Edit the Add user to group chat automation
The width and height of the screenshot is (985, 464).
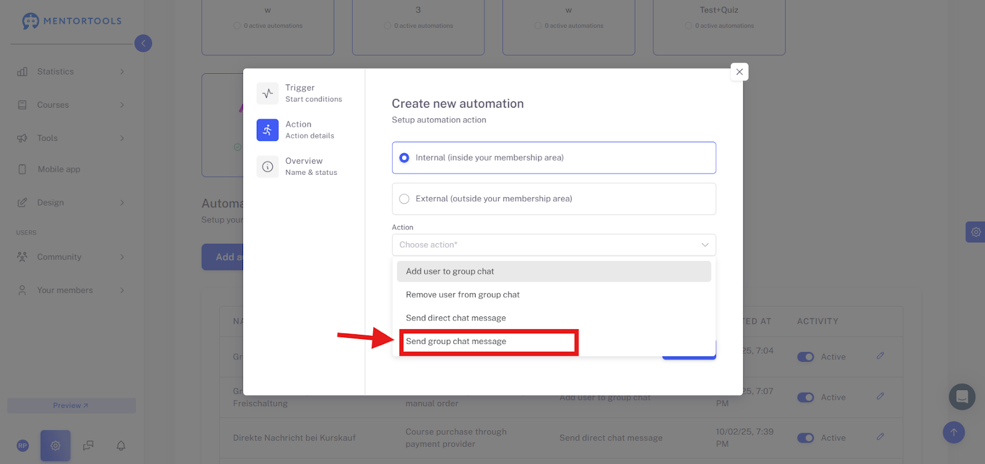880,396
